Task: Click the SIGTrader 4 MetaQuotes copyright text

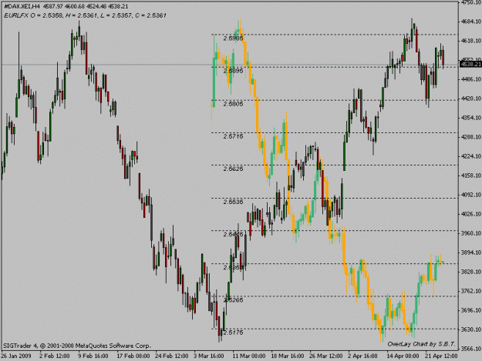Action: (76, 346)
